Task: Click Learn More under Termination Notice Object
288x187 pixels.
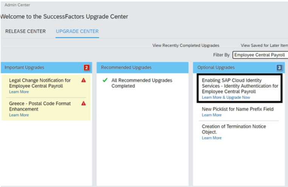Action: [212, 138]
